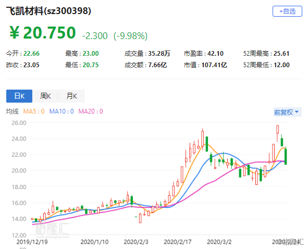Click the 市盈率 value 42.10
Screen dimensions: 308x249
click(215, 54)
